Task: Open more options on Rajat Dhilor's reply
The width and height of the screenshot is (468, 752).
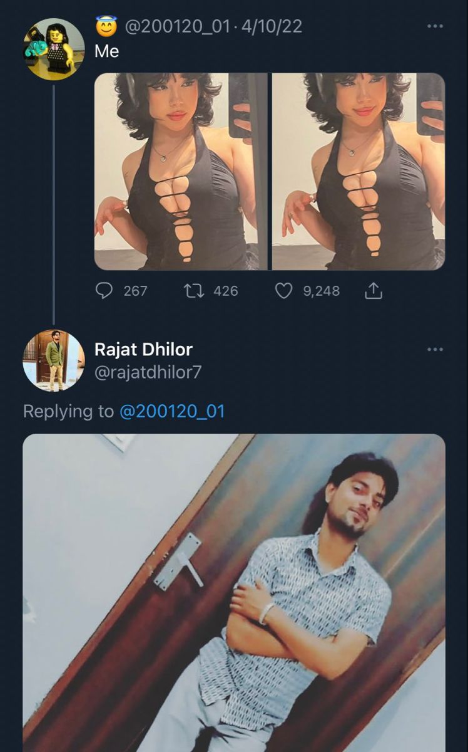Action: pyautogui.click(x=434, y=349)
